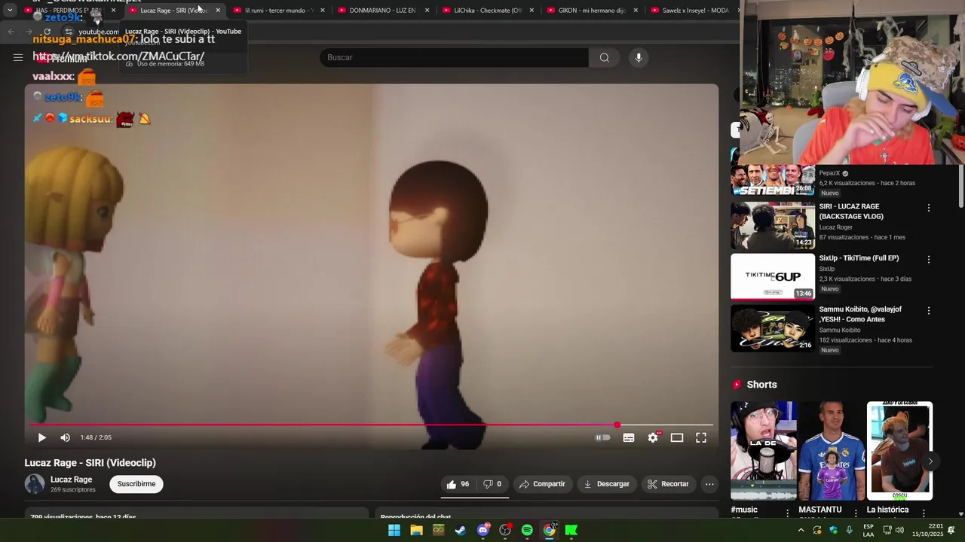
Task: Focus the Buscar search field
Action: click(x=454, y=57)
